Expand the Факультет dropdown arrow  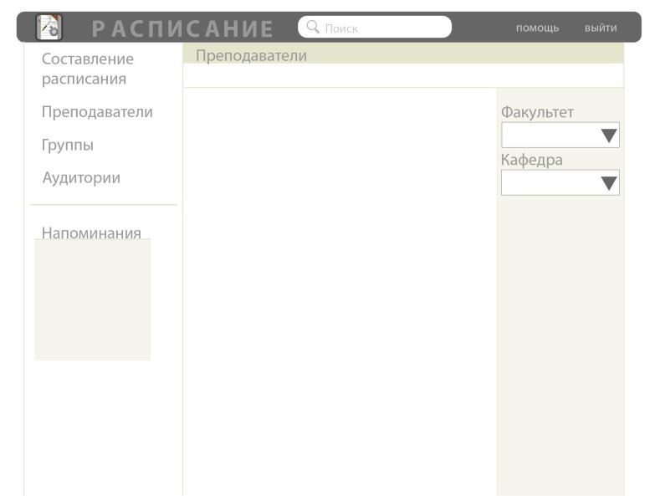coord(609,136)
